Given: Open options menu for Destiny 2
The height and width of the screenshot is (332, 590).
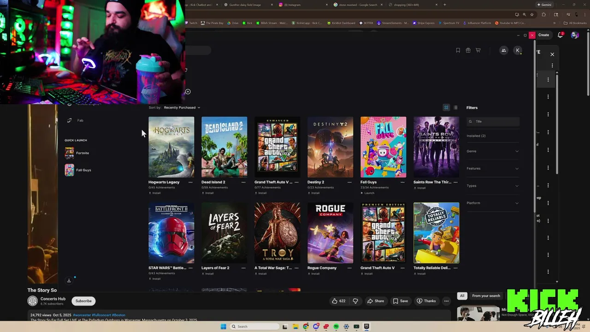Looking at the screenshot, I should tap(349, 182).
